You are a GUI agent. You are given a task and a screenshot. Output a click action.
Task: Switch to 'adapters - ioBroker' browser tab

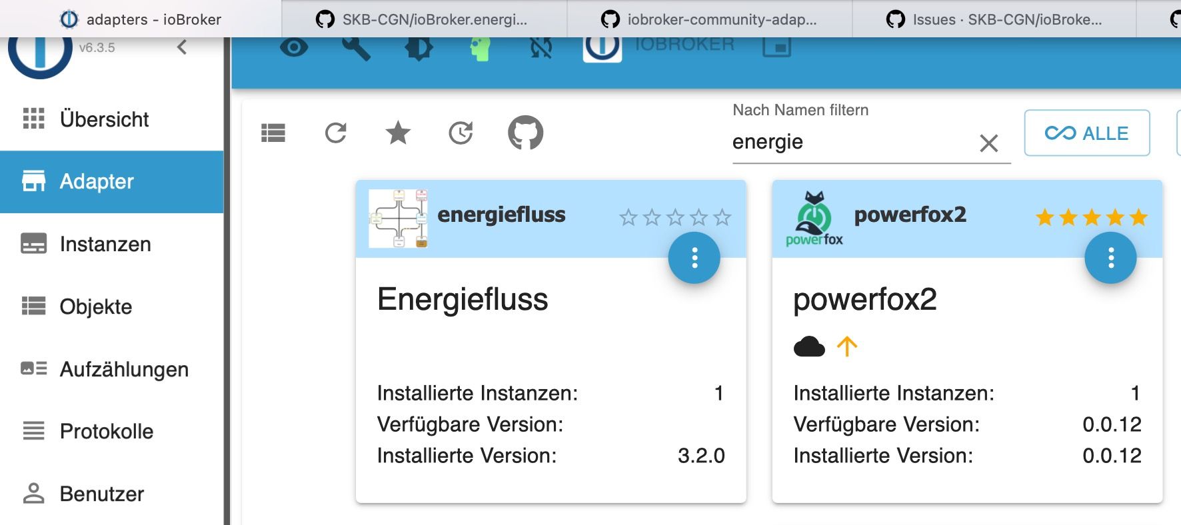click(x=141, y=19)
